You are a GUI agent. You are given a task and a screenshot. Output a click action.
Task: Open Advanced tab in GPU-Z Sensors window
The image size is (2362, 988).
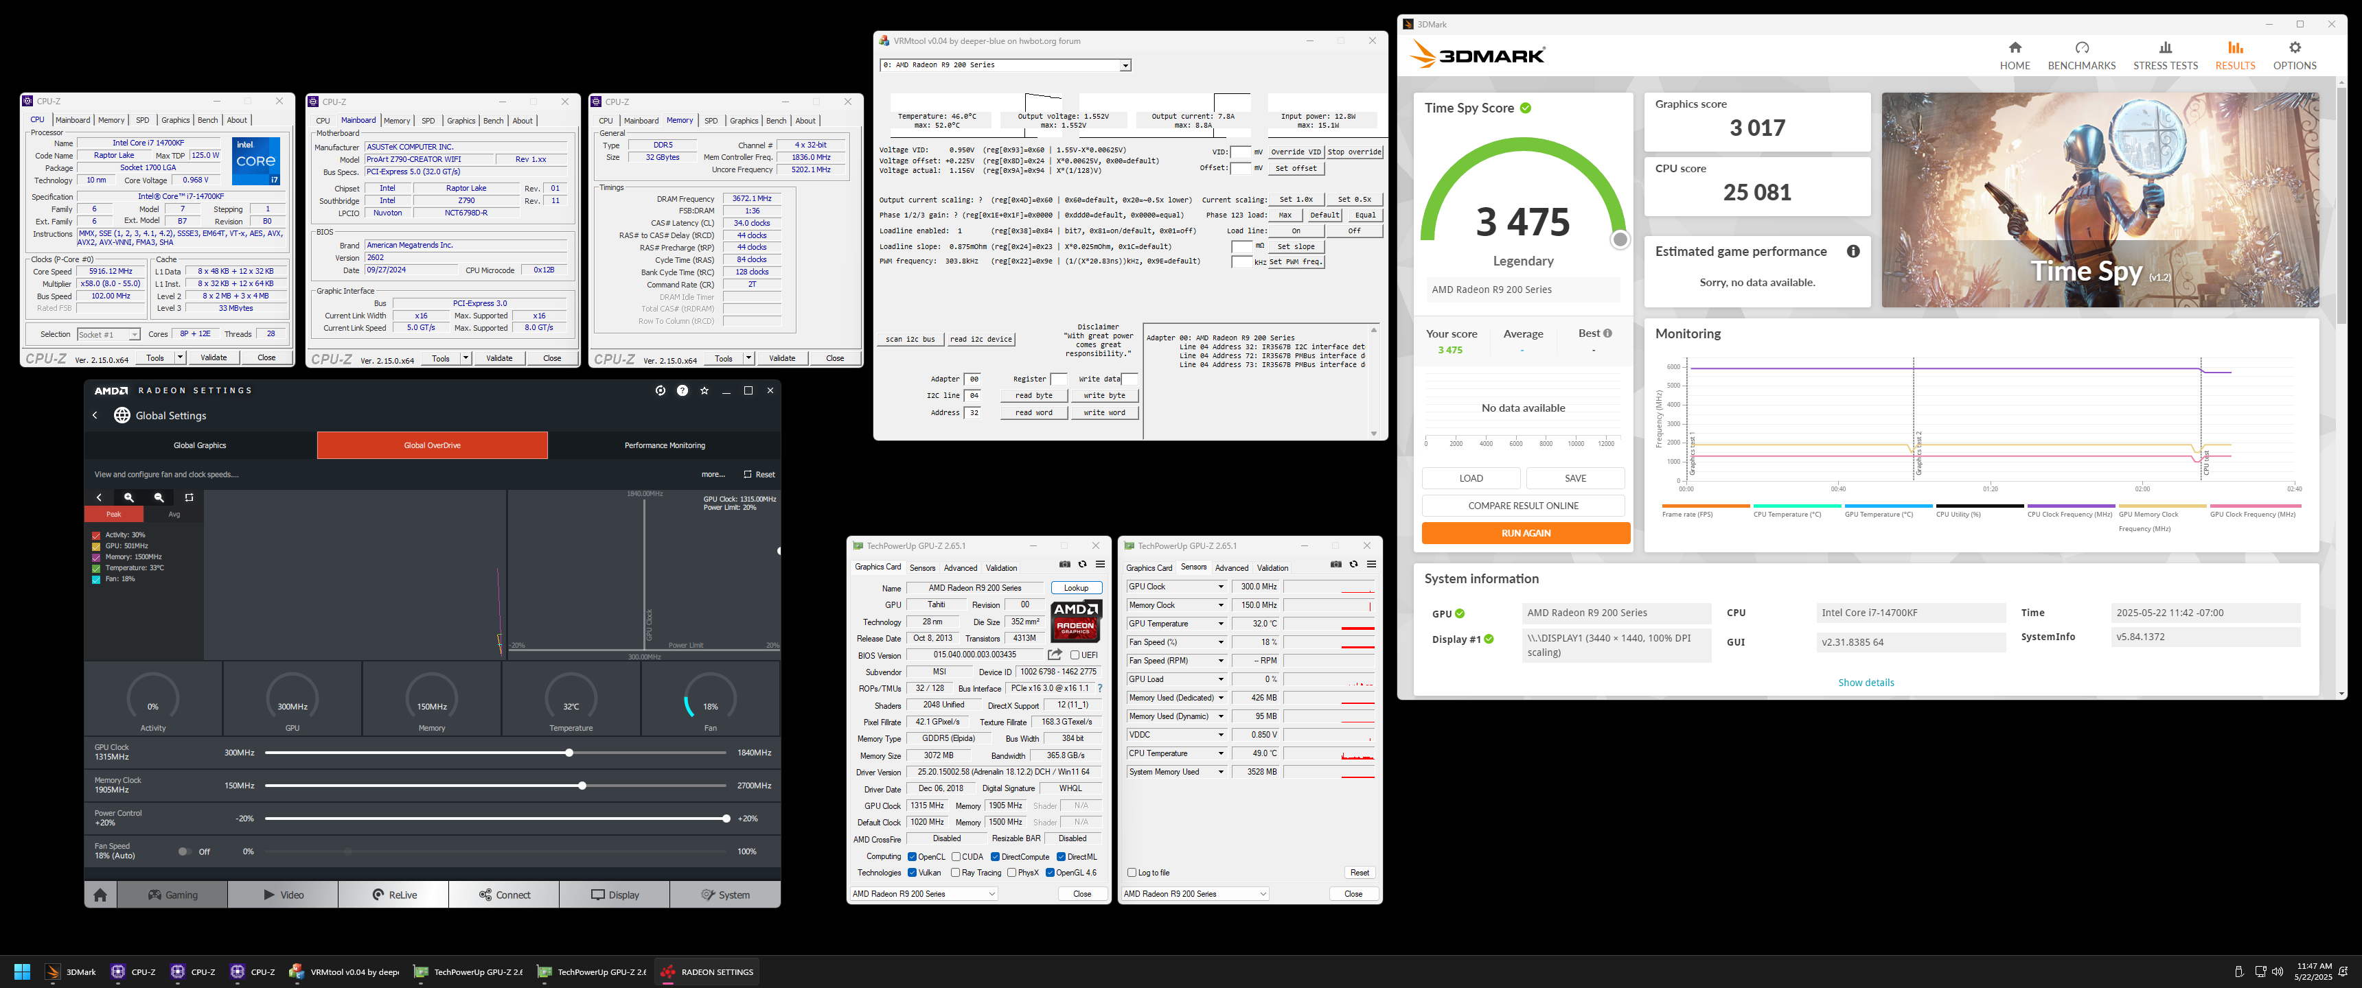point(1231,567)
